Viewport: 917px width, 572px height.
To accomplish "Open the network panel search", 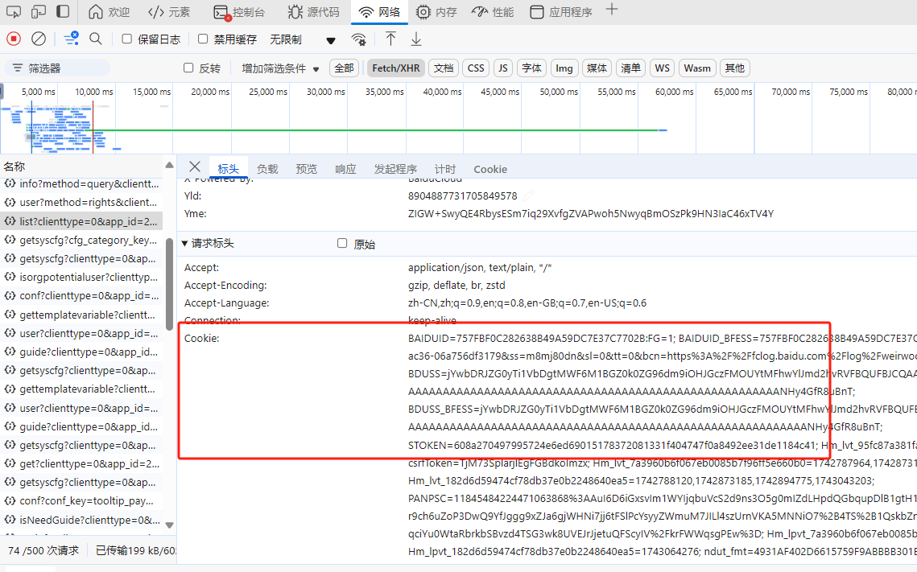I will click(x=97, y=39).
